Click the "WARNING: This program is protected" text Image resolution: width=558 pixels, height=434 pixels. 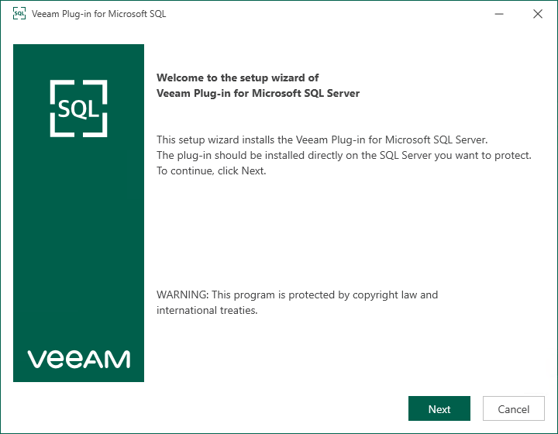(297, 295)
